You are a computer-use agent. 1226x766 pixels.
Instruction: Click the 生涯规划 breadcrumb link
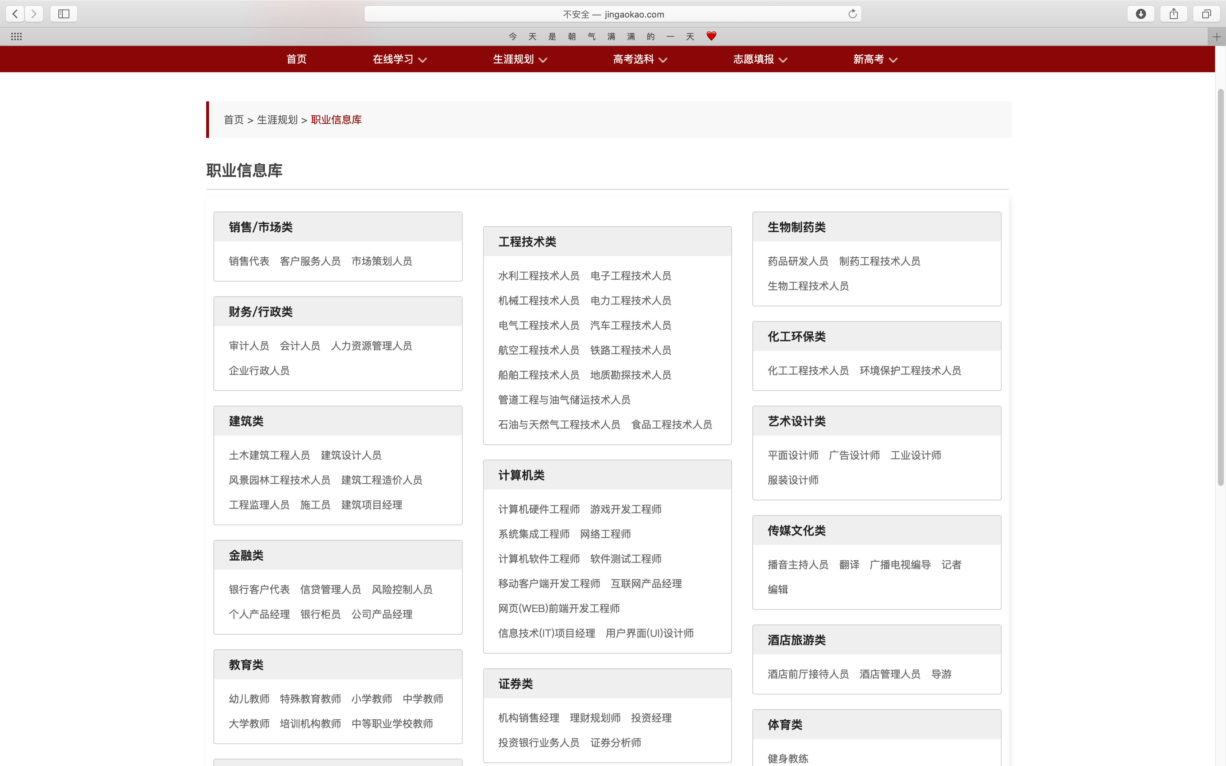(x=277, y=120)
